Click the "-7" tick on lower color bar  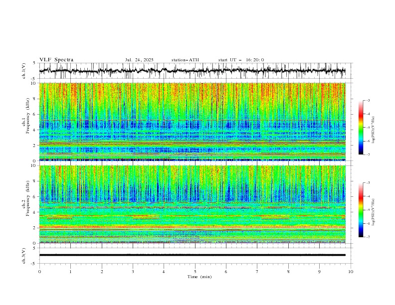368,237
